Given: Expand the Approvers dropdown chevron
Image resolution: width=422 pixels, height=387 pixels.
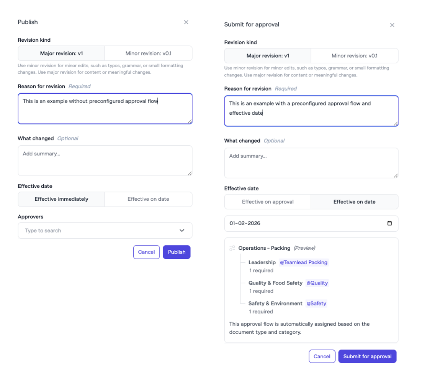Looking at the screenshot, I should [182, 231].
